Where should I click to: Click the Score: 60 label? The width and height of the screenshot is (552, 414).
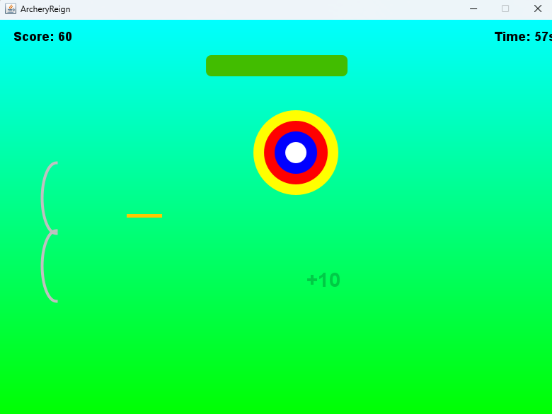point(42,37)
